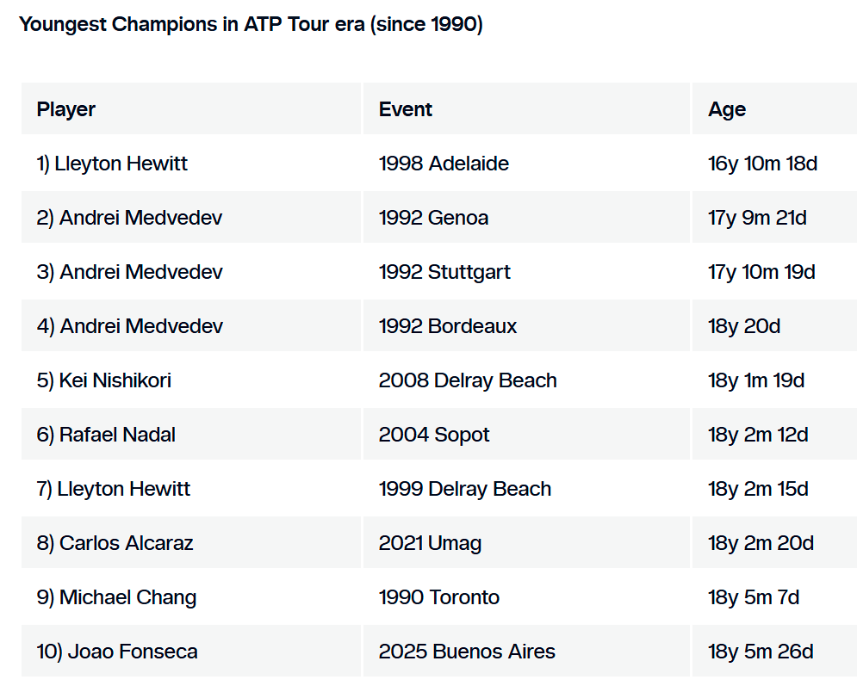Click the '18y 20d' age value
The image size is (857, 692).
[744, 326]
